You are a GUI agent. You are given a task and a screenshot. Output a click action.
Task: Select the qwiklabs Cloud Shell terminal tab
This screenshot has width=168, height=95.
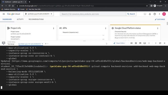[29, 44]
